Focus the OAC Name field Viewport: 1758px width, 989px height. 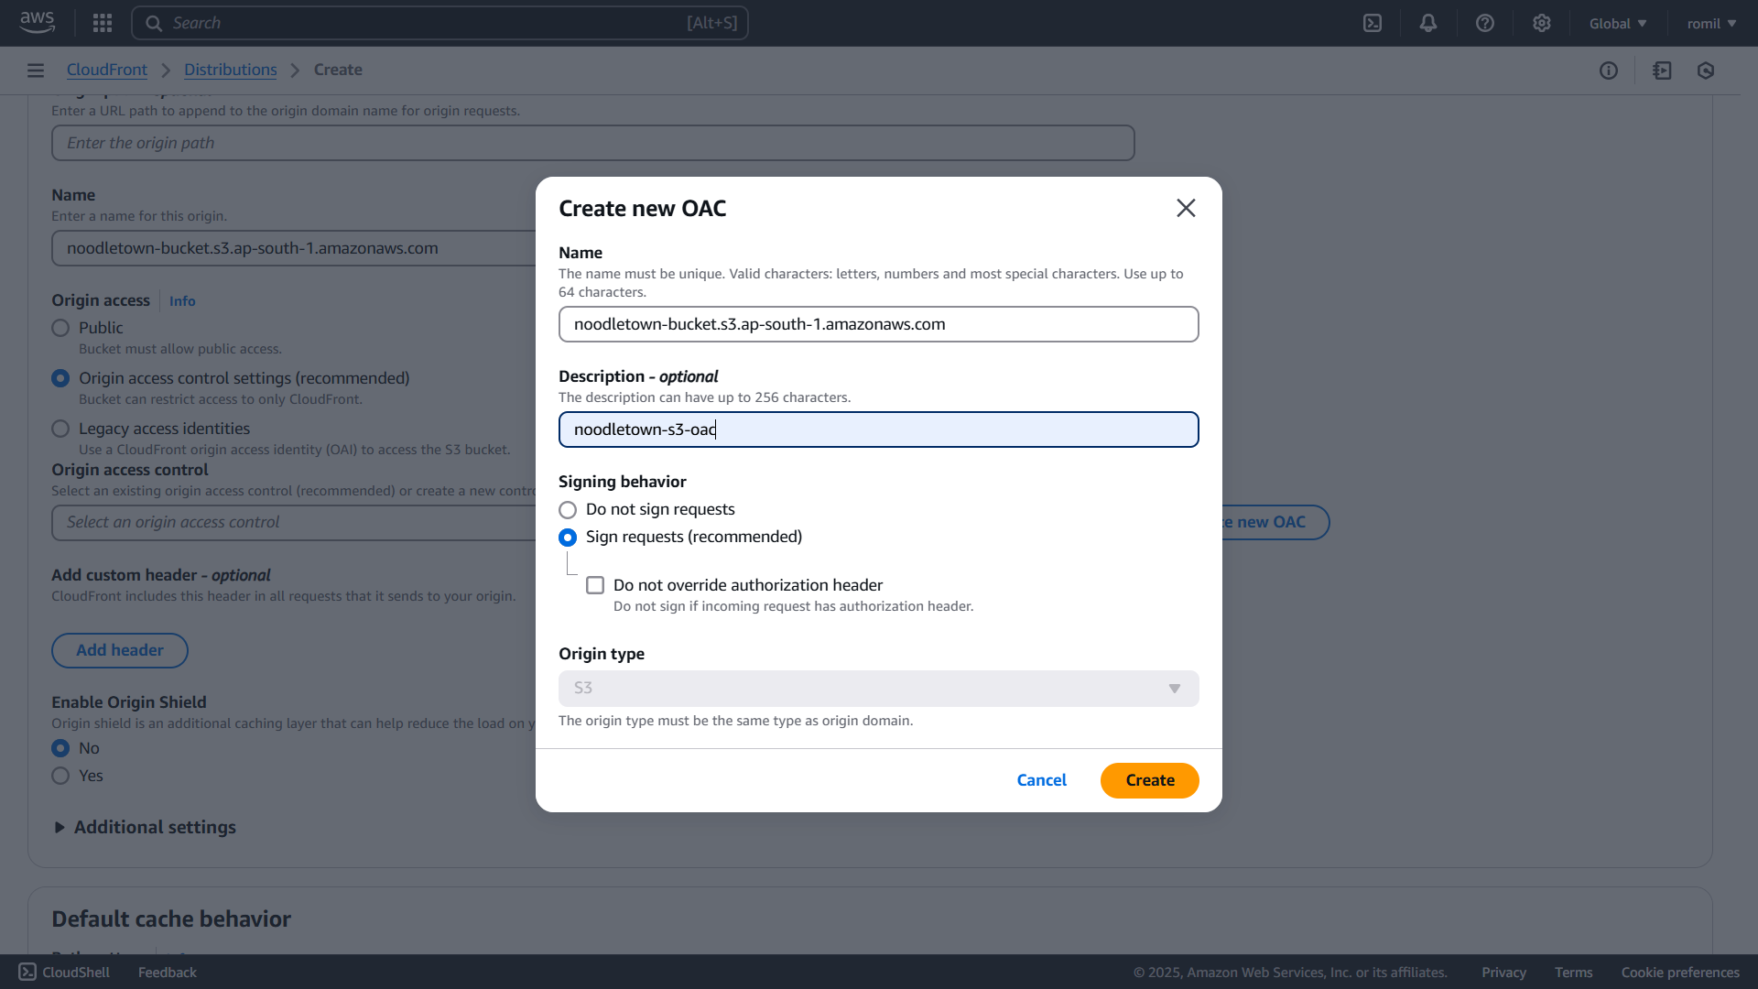pyautogui.click(x=879, y=324)
